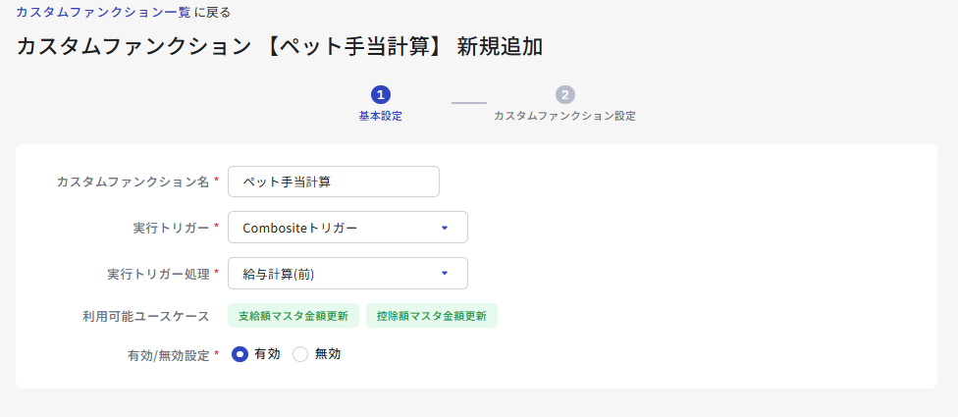The image size is (958, 417).
Task: Click the 支給額マスタ金額更新 tag
Action: pos(293,316)
